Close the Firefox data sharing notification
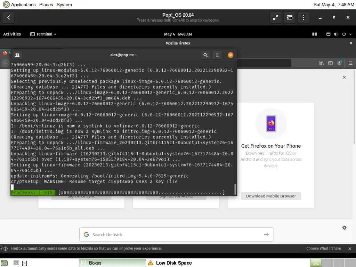Image resolution: width=356 pixels, height=267 pixels. click(350, 249)
